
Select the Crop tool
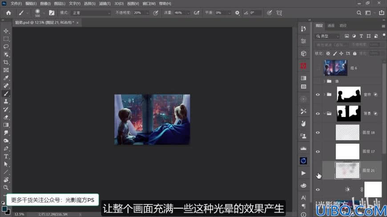click(x=6, y=62)
